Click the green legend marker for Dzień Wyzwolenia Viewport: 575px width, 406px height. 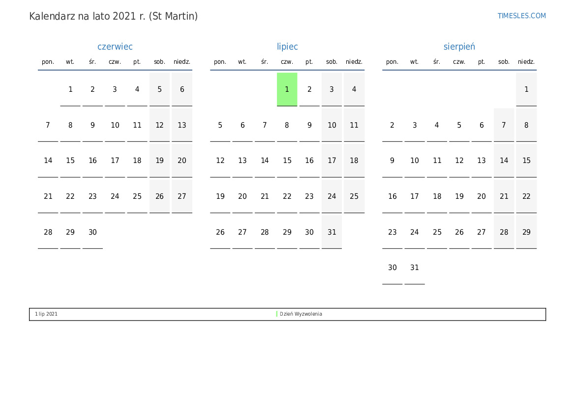click(x=276, y=314)
